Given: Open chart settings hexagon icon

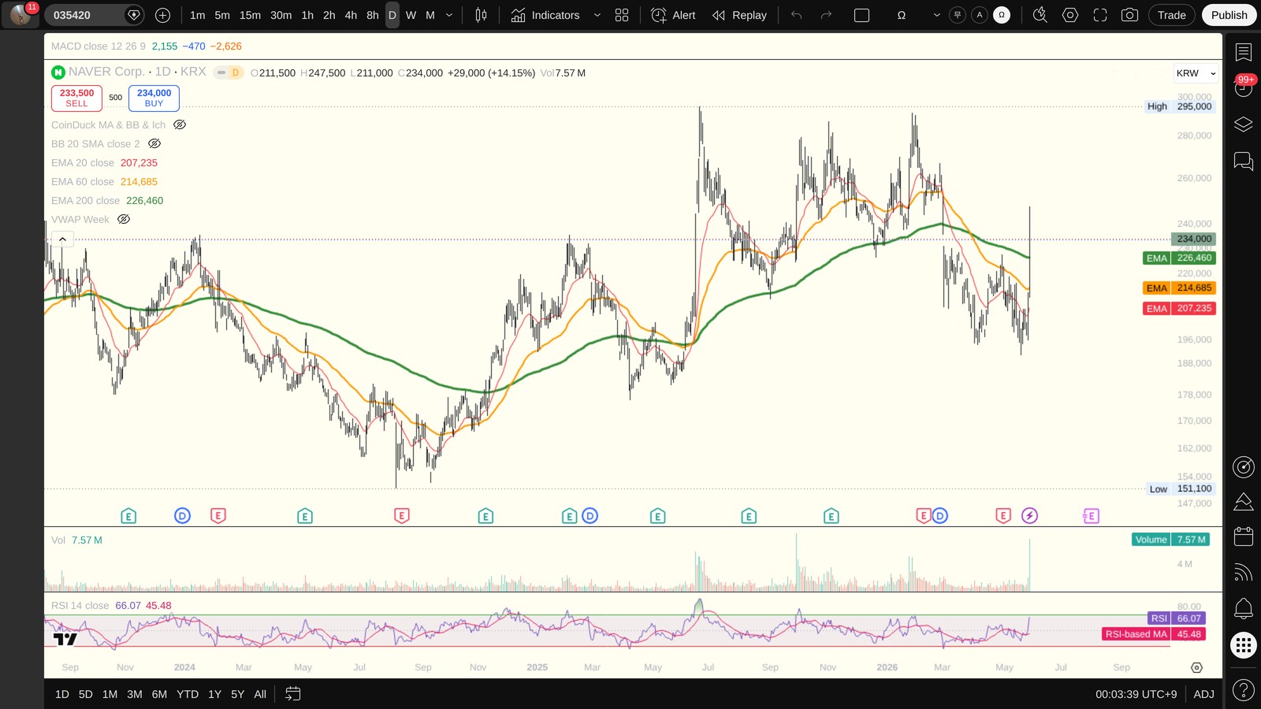Looking at the screenshot, I should click(x=1069, y=15).
